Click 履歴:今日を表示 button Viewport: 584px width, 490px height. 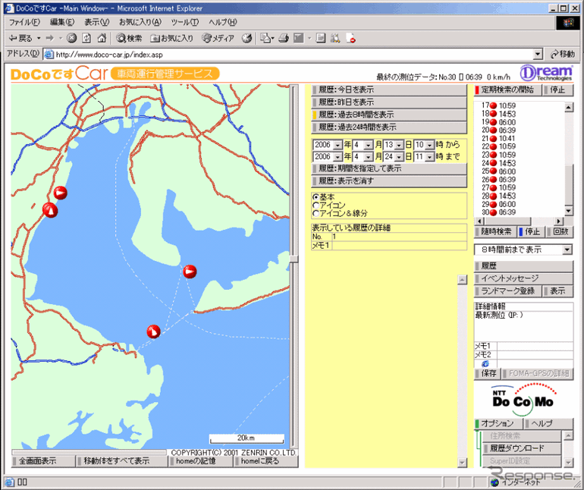[x=389, y=90]
